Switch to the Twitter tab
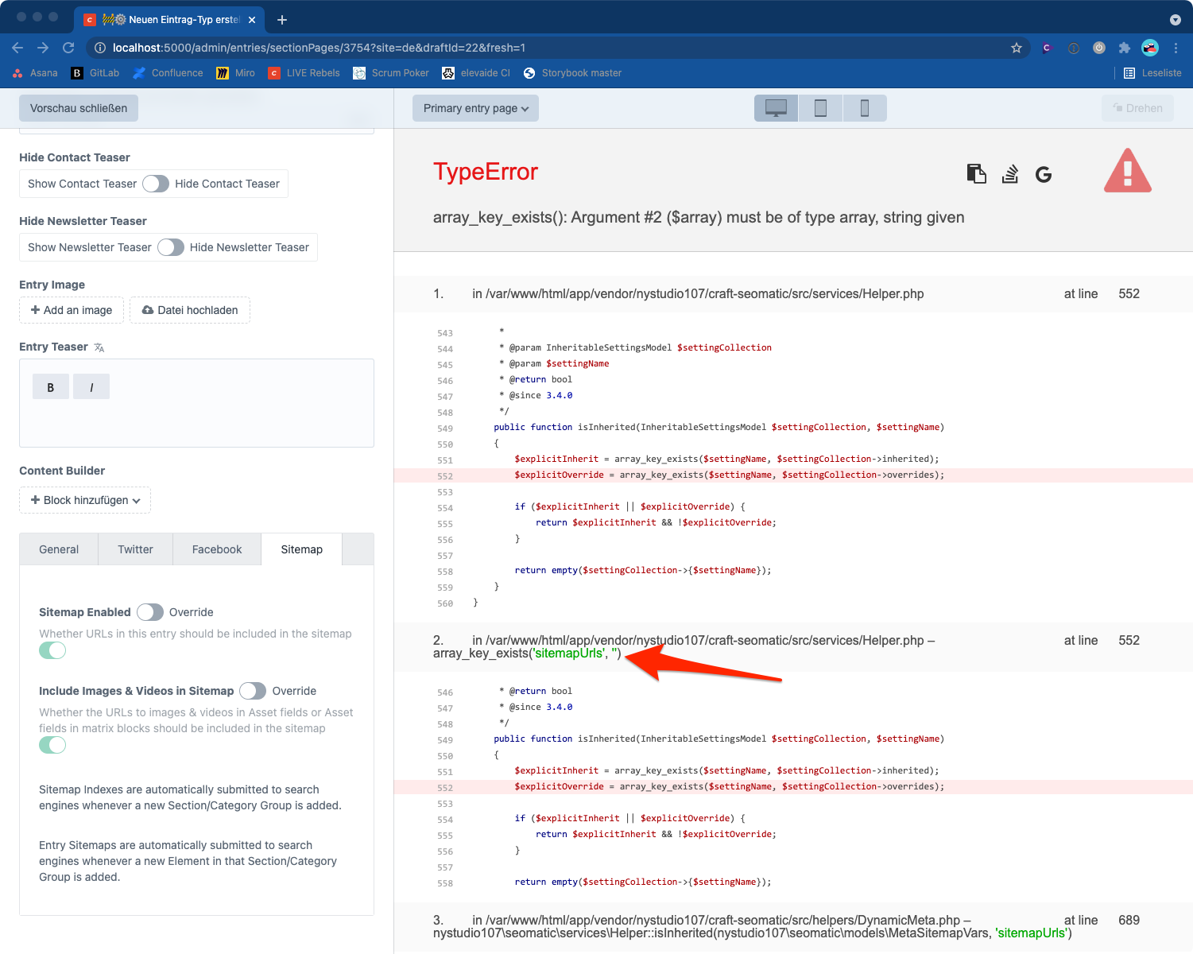 tap(135, 549)
